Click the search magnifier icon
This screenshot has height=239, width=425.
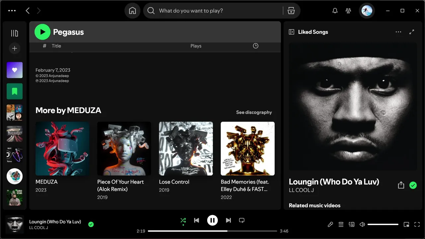pos(151,11)
